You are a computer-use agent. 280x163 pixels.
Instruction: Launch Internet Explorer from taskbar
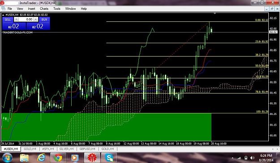click(41, 158)
